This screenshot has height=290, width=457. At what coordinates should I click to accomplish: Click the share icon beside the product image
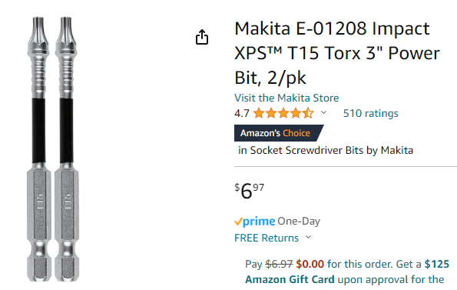pyautogui.click(x=202, y=37)
